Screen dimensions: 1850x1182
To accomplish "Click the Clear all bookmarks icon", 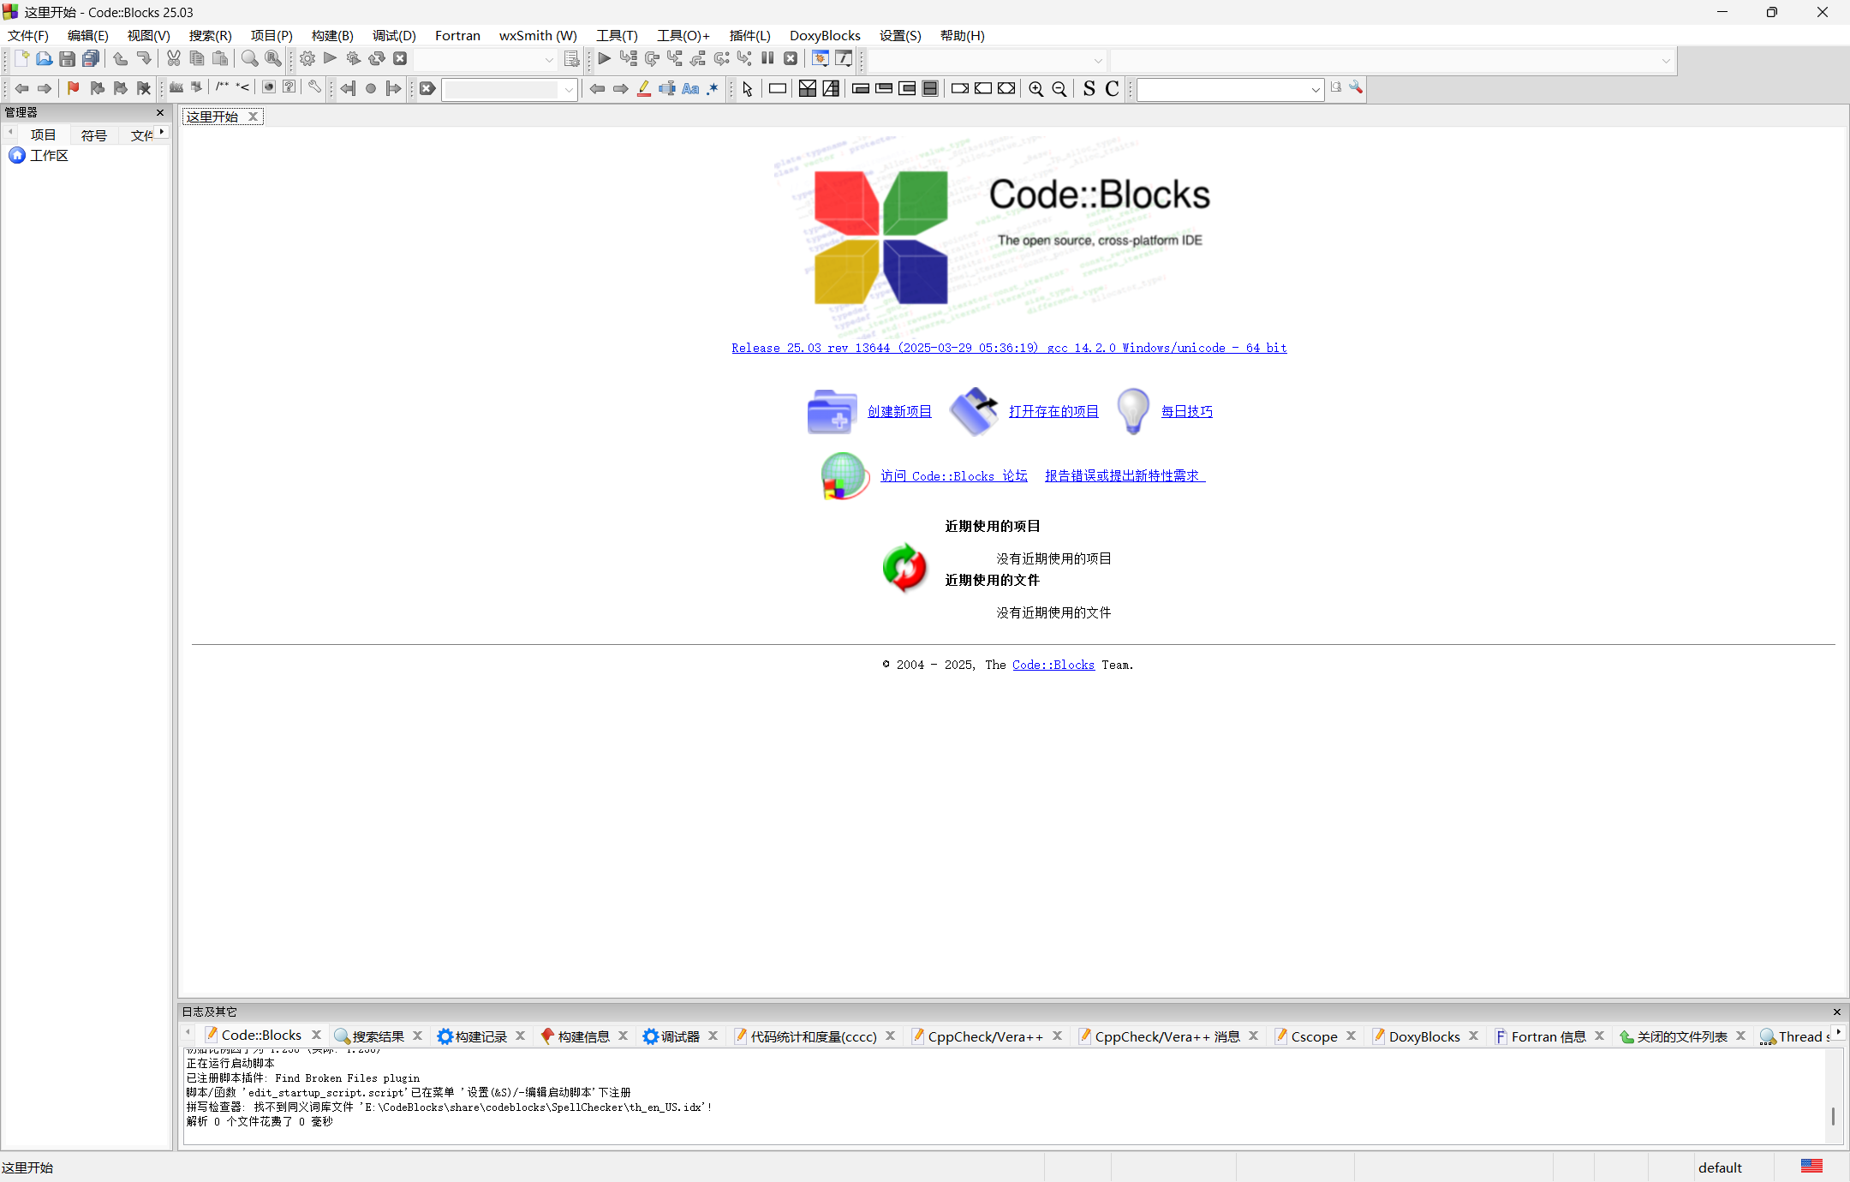I will click(144, 88).
